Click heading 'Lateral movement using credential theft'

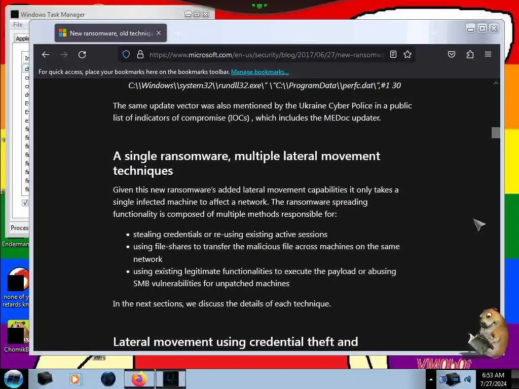[x=235, y=342]
